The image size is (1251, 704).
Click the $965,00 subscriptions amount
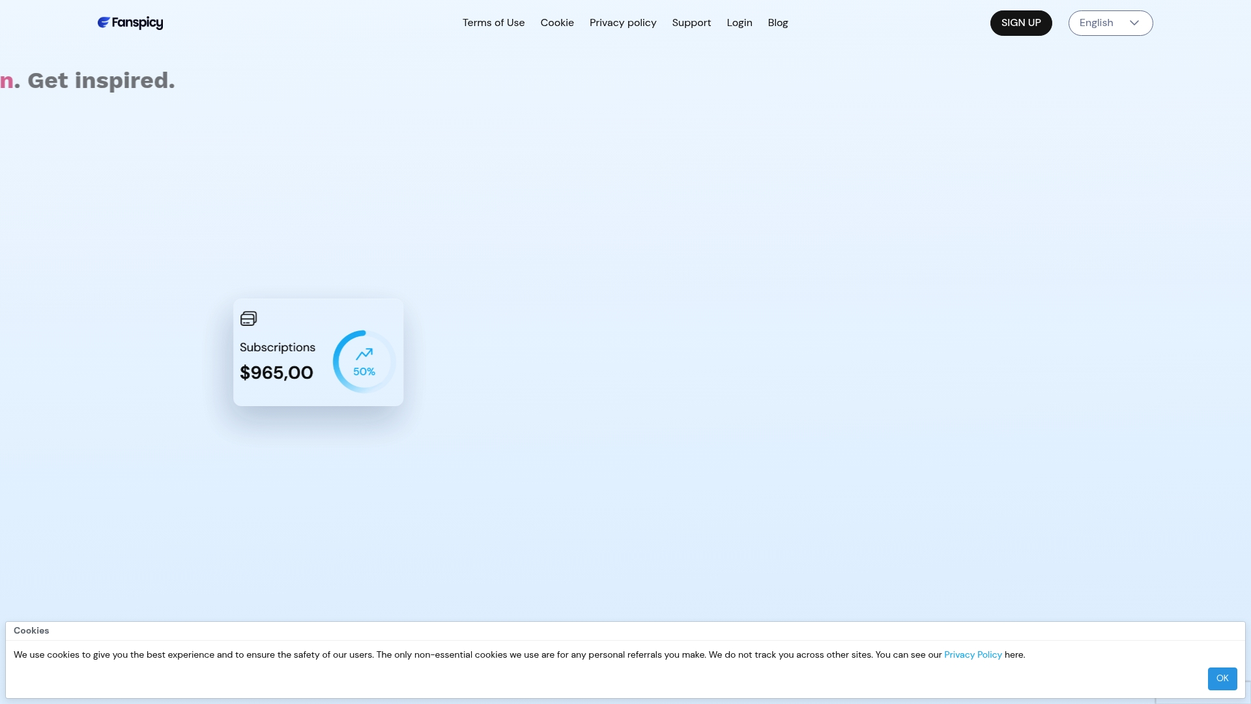276,373
